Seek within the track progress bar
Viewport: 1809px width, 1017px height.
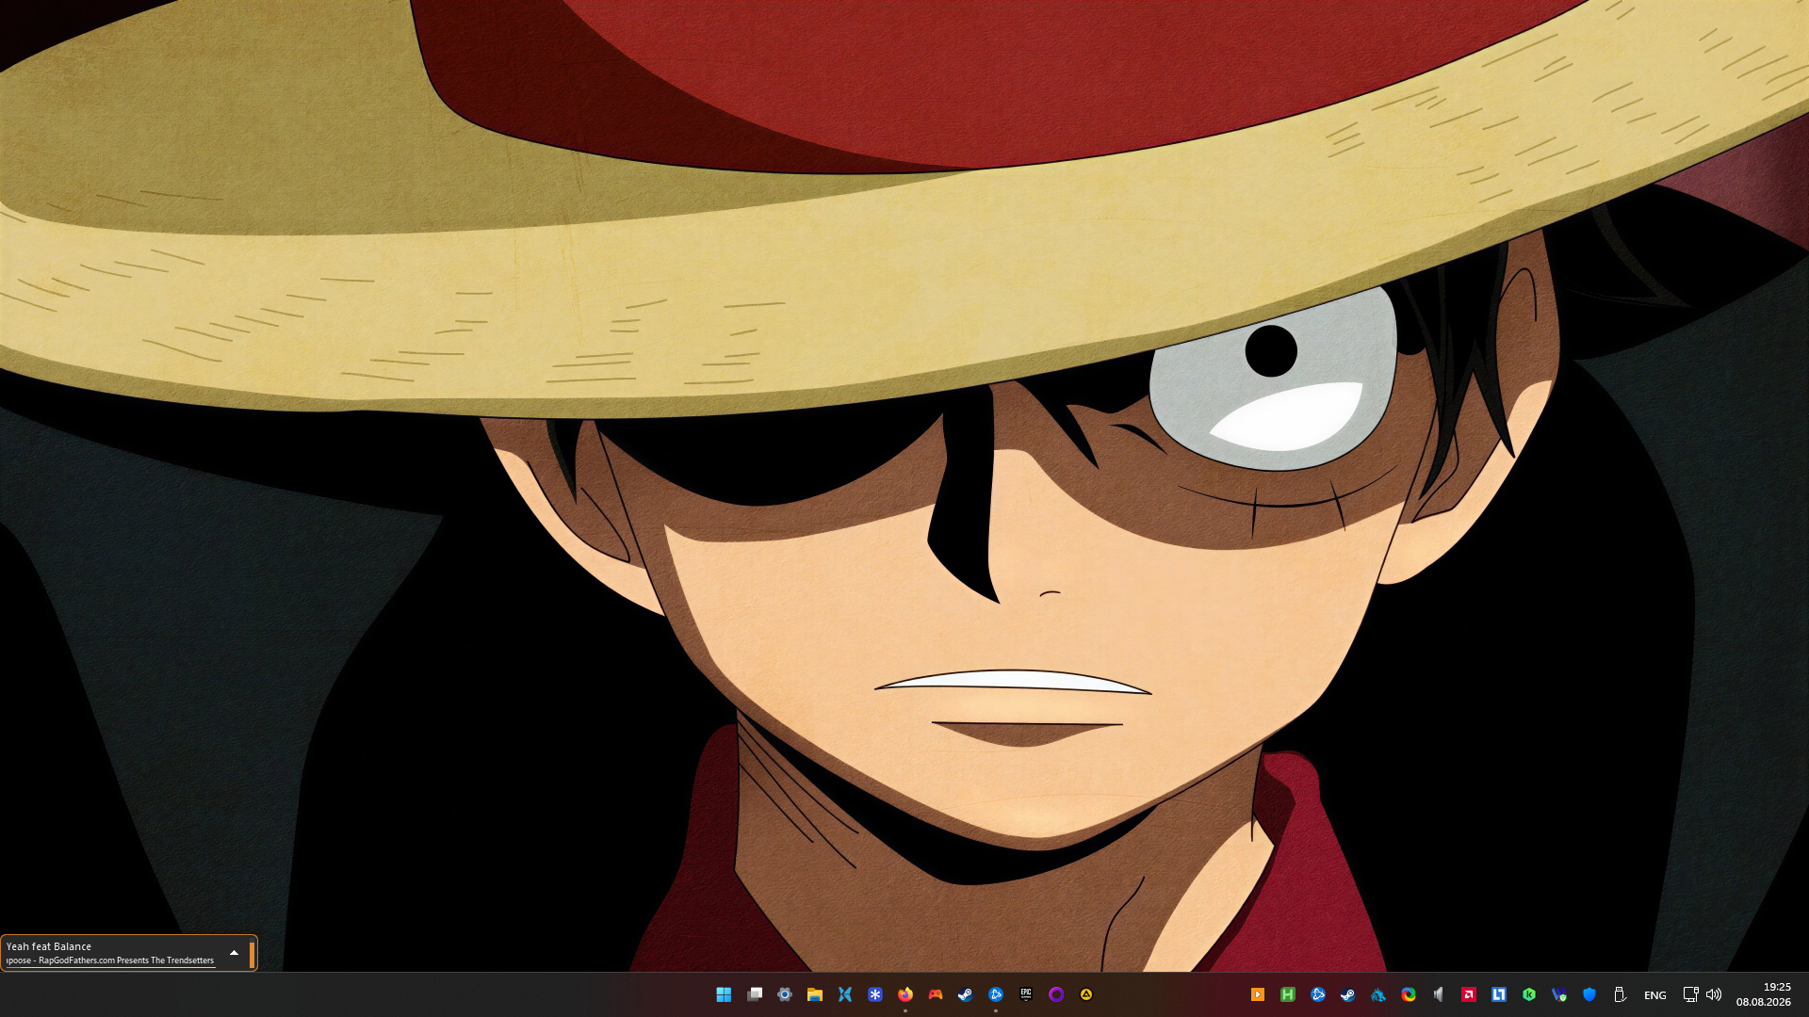click(110, 967)
